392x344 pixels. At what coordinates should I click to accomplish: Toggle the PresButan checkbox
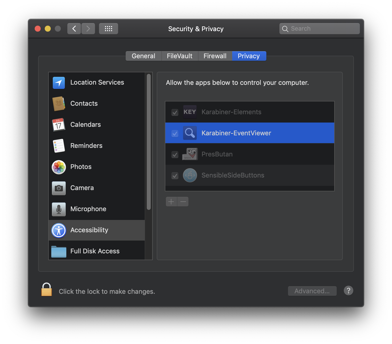tap(175, 154)
